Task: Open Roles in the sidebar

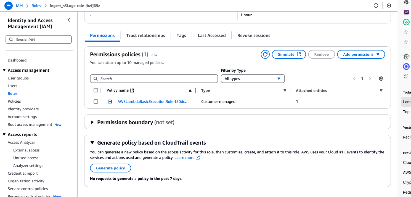Action: tap(13, 94)
